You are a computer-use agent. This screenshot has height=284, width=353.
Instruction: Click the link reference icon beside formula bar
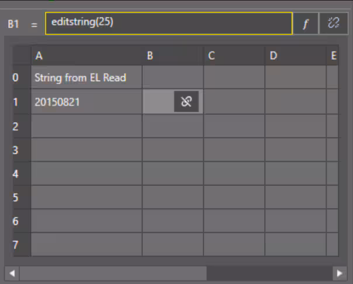(x=333, y=23)
